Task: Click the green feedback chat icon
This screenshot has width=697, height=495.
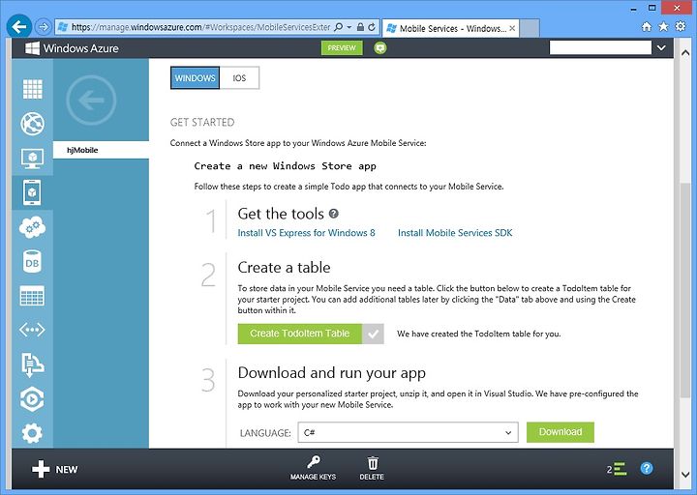Action: 380,47
